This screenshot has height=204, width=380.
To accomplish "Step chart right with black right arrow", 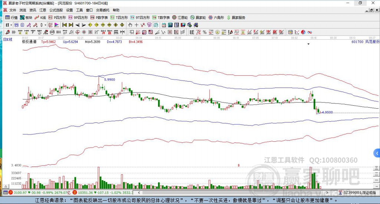I will (x=83, y=25).
